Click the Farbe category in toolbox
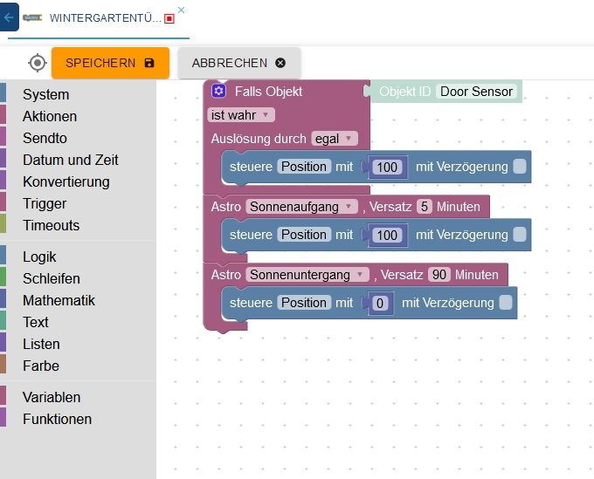Screen dimensions: 594x479 (41, 366)
